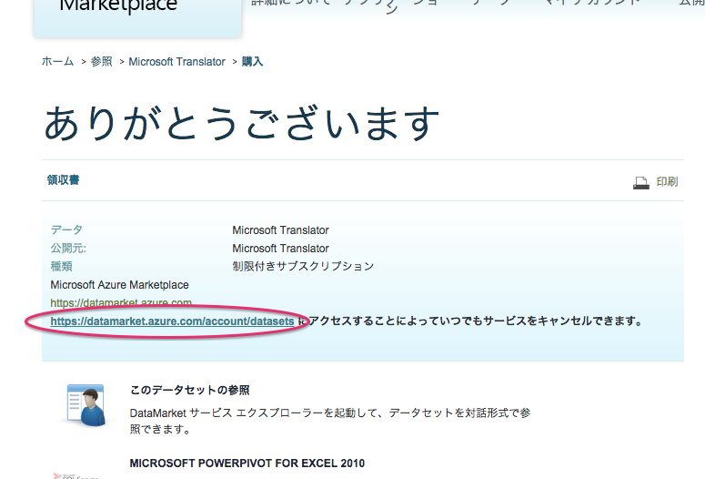Select the 購入 breadcrumb item
This screenshot has height=479, width=705.
coord(252,61)
